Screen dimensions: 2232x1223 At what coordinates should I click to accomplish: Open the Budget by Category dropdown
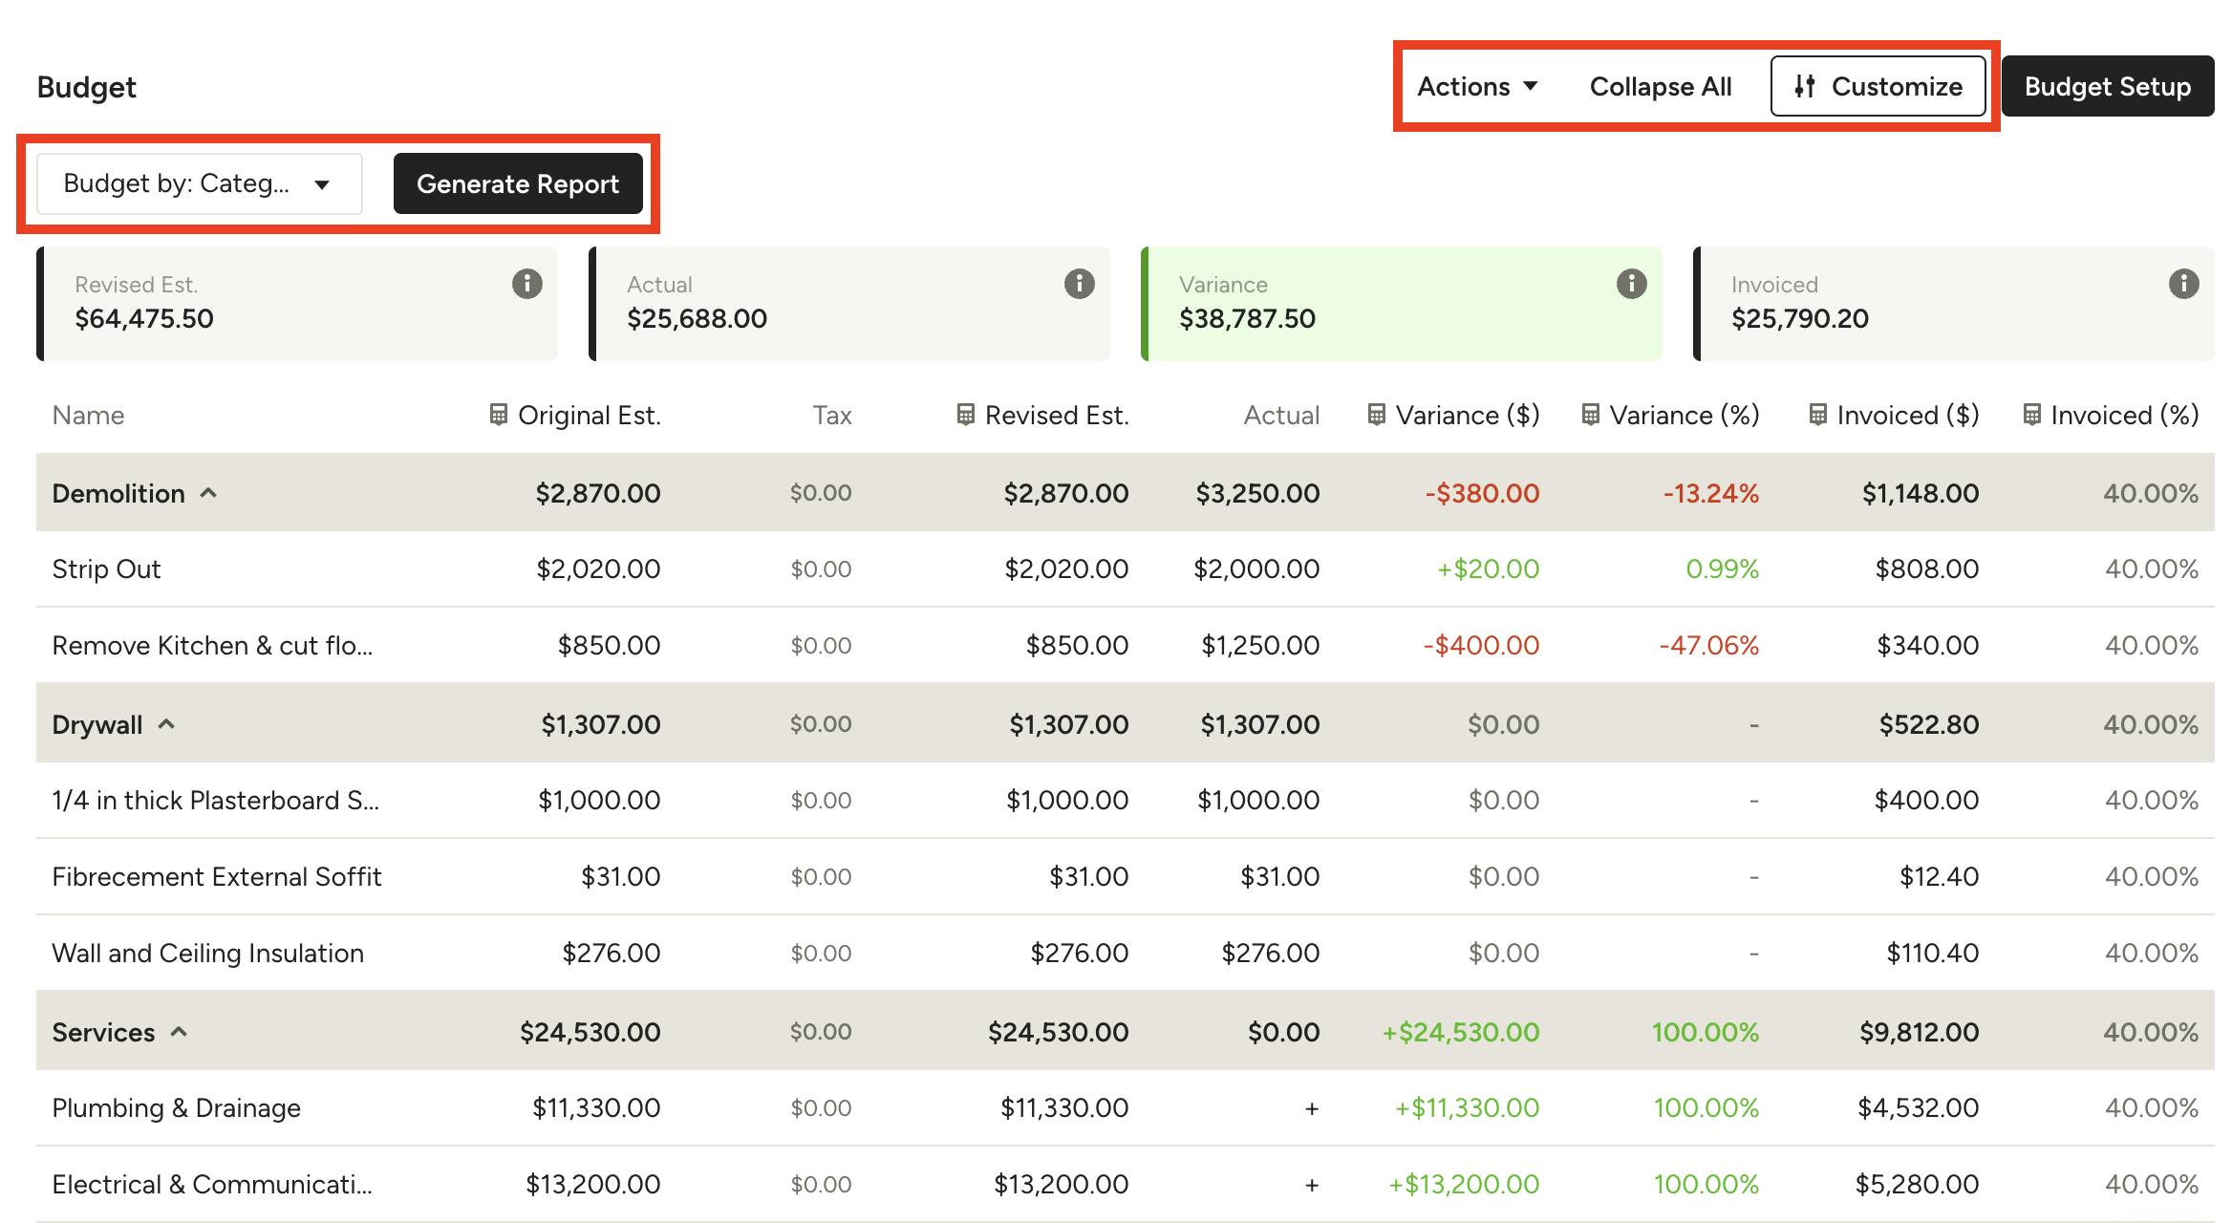pyautogui.click(x=199, y=183)
